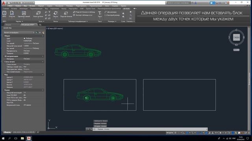Open the Ничего не выбрано selection dropdown
252x141 pixels.
pyautogui.click(x=19, y=33)
